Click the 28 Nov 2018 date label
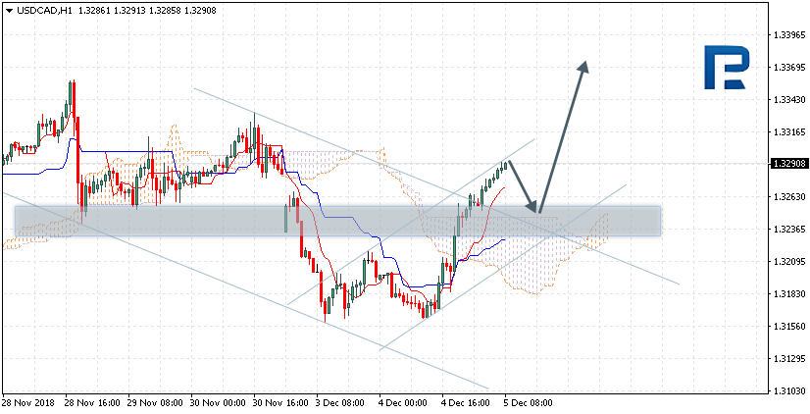The image size is (810, 414). [28, 402]
